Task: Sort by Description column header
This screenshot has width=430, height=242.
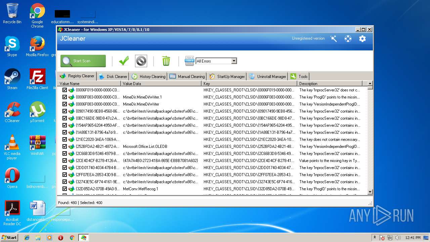Action: (x=330, y=83)
